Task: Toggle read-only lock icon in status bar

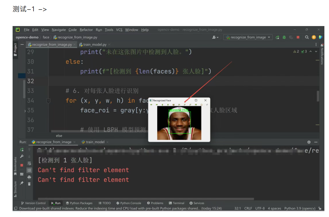Action: pos(320,208)
